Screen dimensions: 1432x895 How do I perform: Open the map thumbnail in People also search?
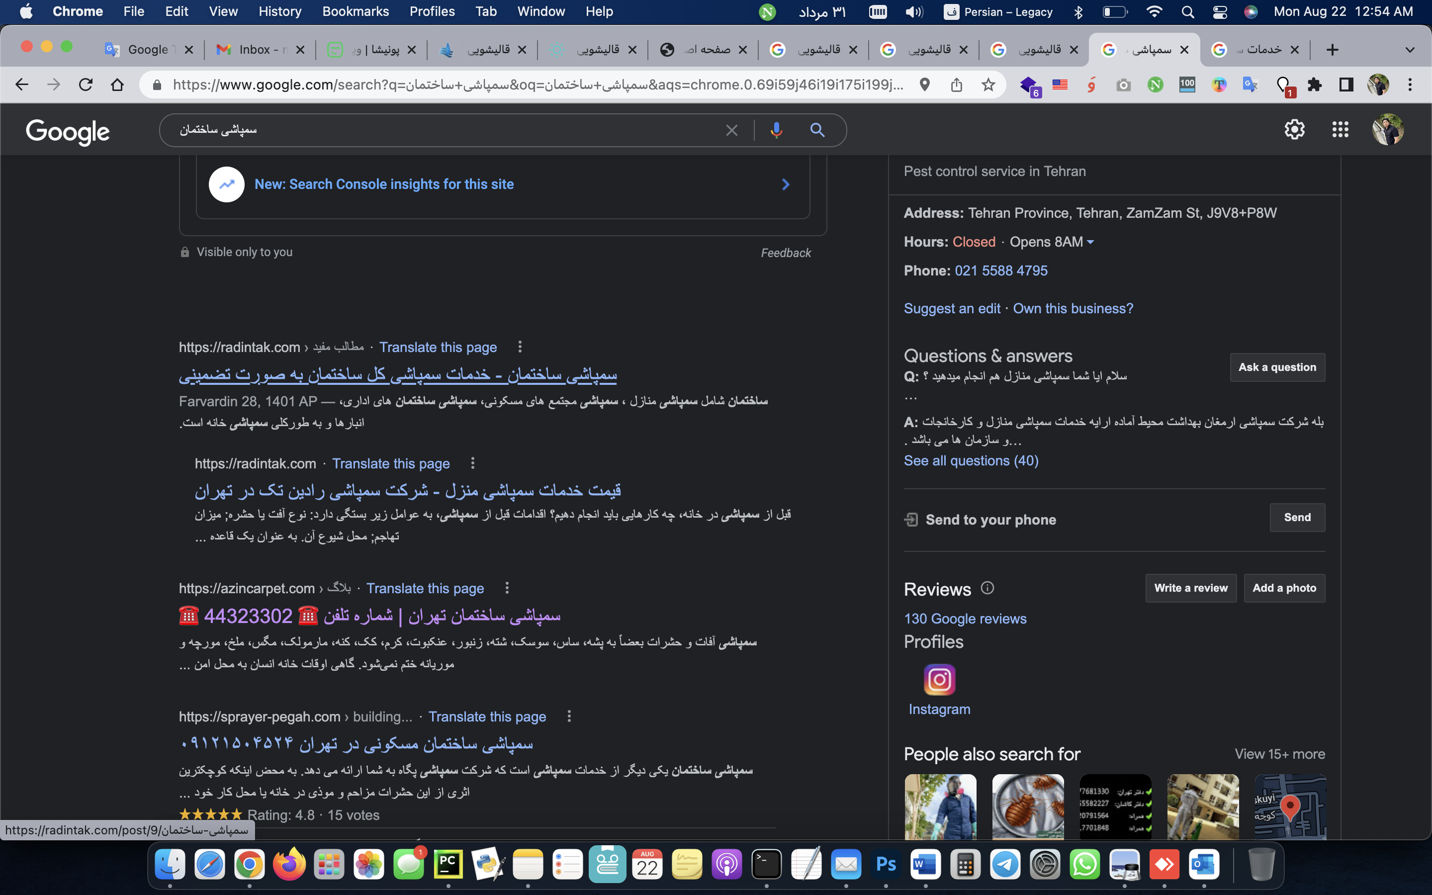[x=1290, y=807]
